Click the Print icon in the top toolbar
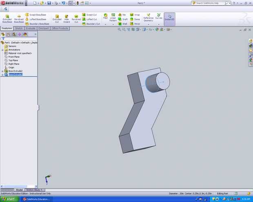 [x=56, y=3]
